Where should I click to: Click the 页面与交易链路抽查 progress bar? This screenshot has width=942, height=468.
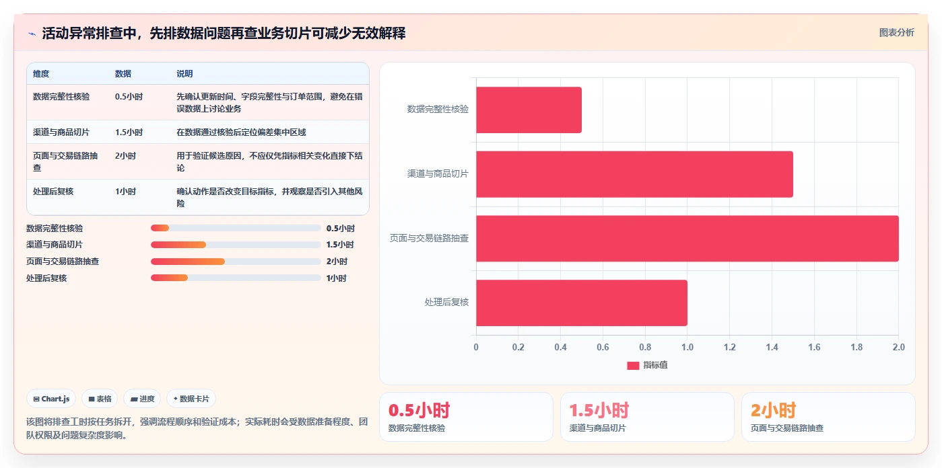(x=236, y=262)
